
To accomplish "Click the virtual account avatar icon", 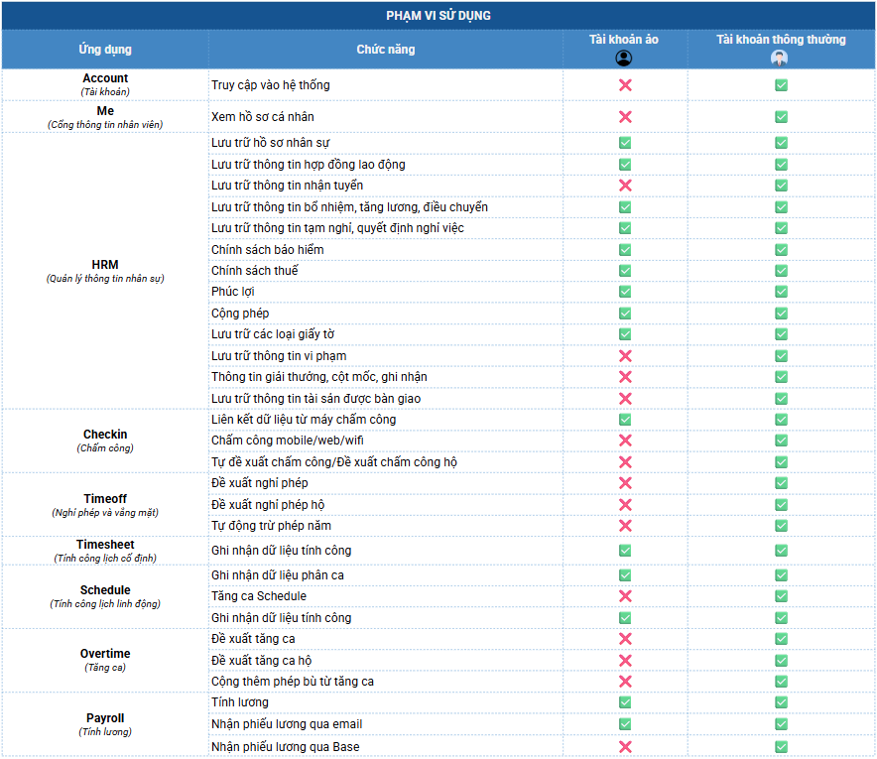I will (624, 58).
